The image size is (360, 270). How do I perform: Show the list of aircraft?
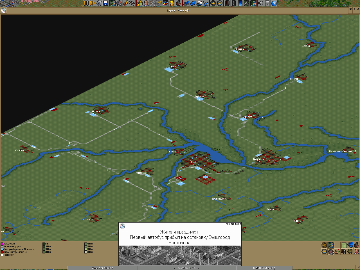click(x=206, y=3)
